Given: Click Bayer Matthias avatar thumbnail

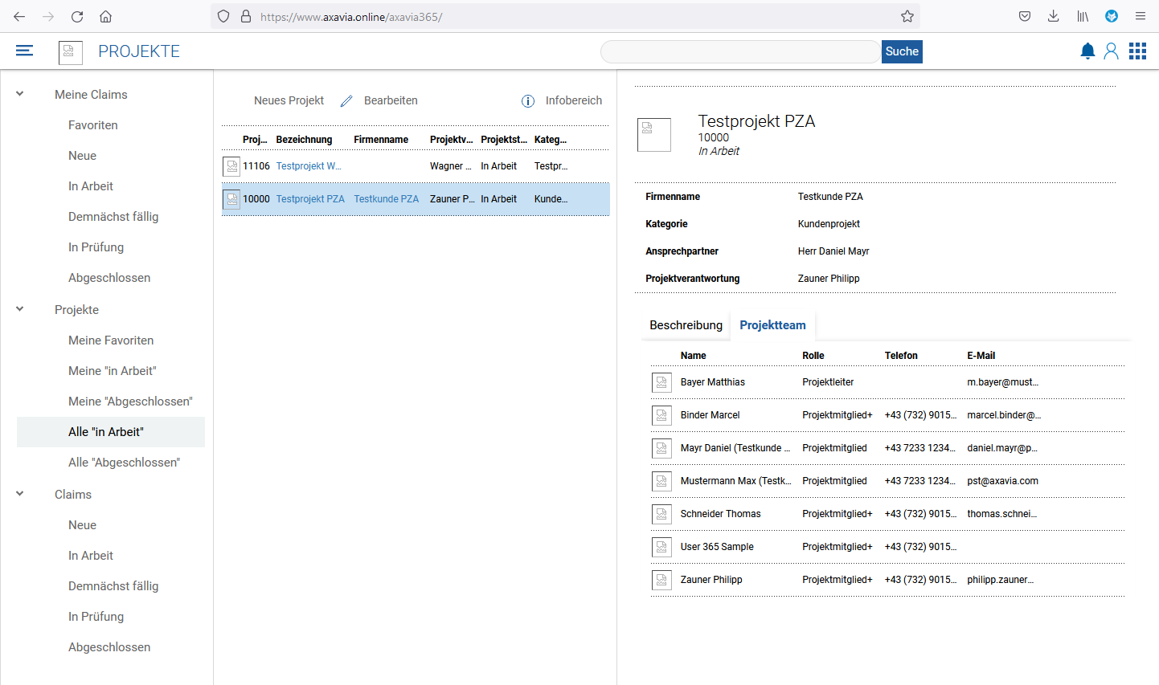Looking at the screenshot, I should pyautogui.click(x=661, y=382).
